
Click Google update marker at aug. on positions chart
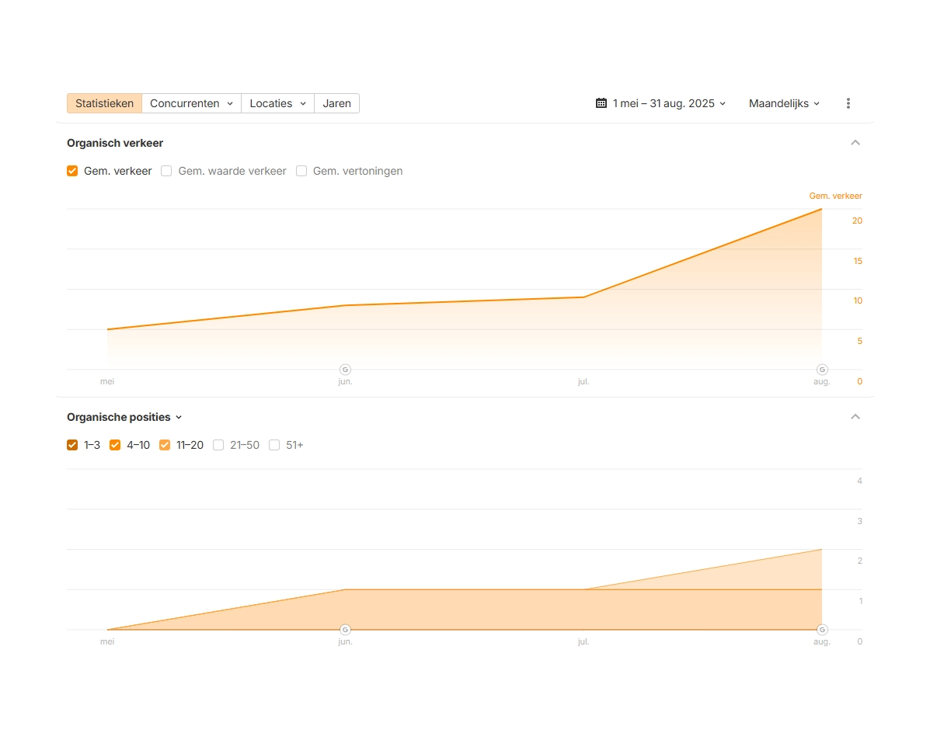[x=821, y=630]
